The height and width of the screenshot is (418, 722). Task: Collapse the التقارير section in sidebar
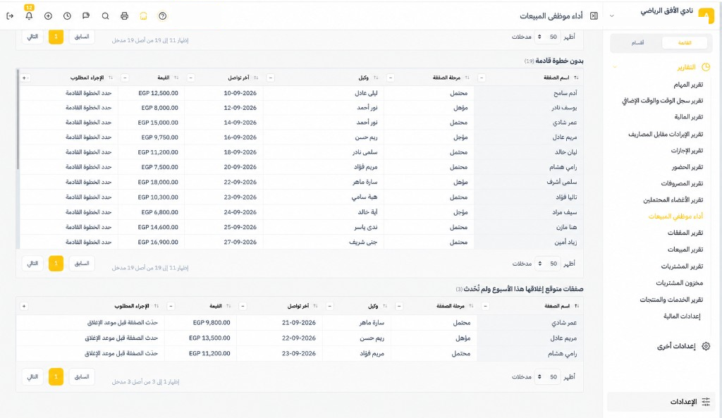pos(614,67)
